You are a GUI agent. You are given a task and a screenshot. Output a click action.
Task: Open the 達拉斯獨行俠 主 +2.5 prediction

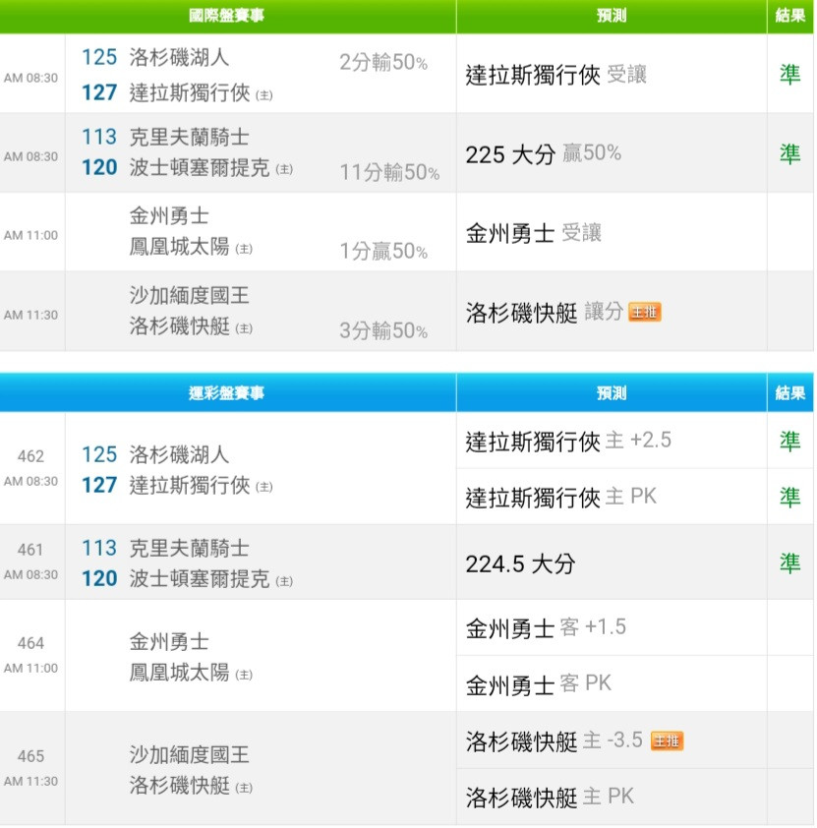(568, 441)
